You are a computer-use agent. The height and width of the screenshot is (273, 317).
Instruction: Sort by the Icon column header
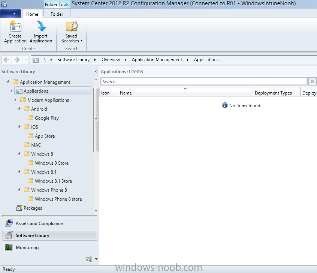pos(109,93)
